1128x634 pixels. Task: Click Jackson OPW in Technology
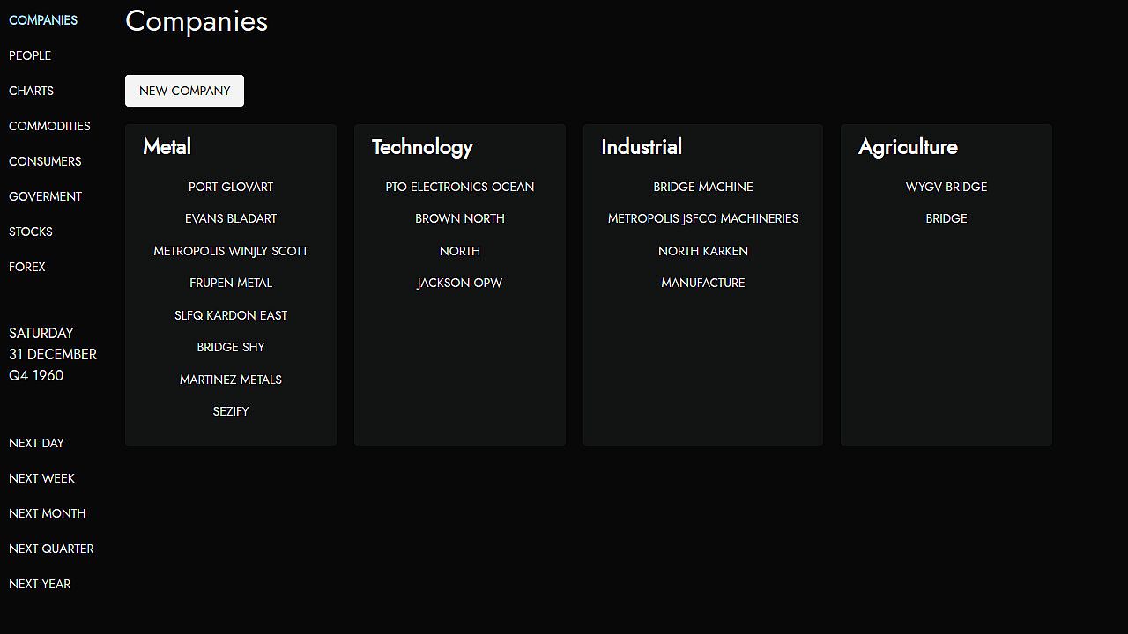(460, 283)
